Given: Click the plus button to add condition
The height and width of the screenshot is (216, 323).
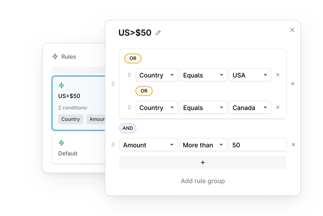Looking at the screenshot, I should (203, 163).
